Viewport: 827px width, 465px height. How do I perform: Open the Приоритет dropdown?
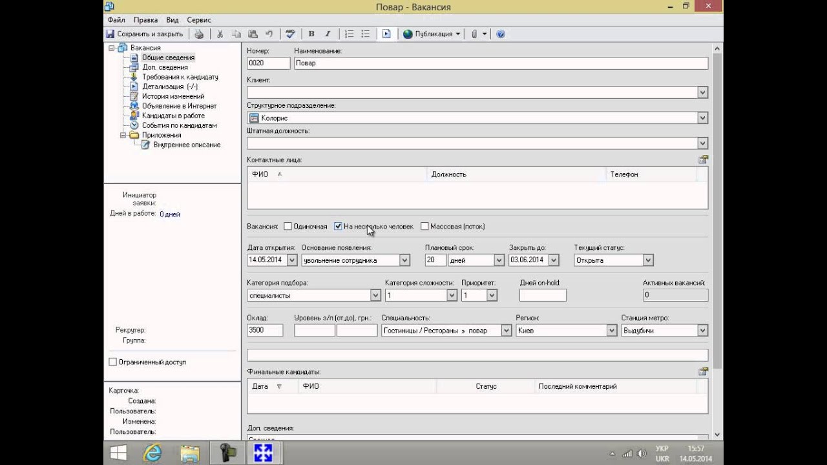point(492,295)
